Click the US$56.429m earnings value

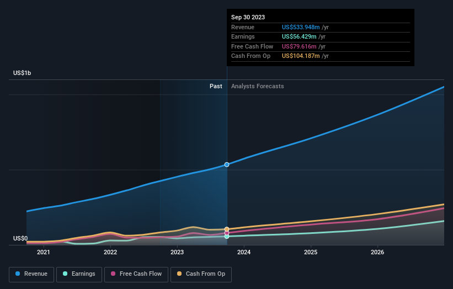[299, 36]
